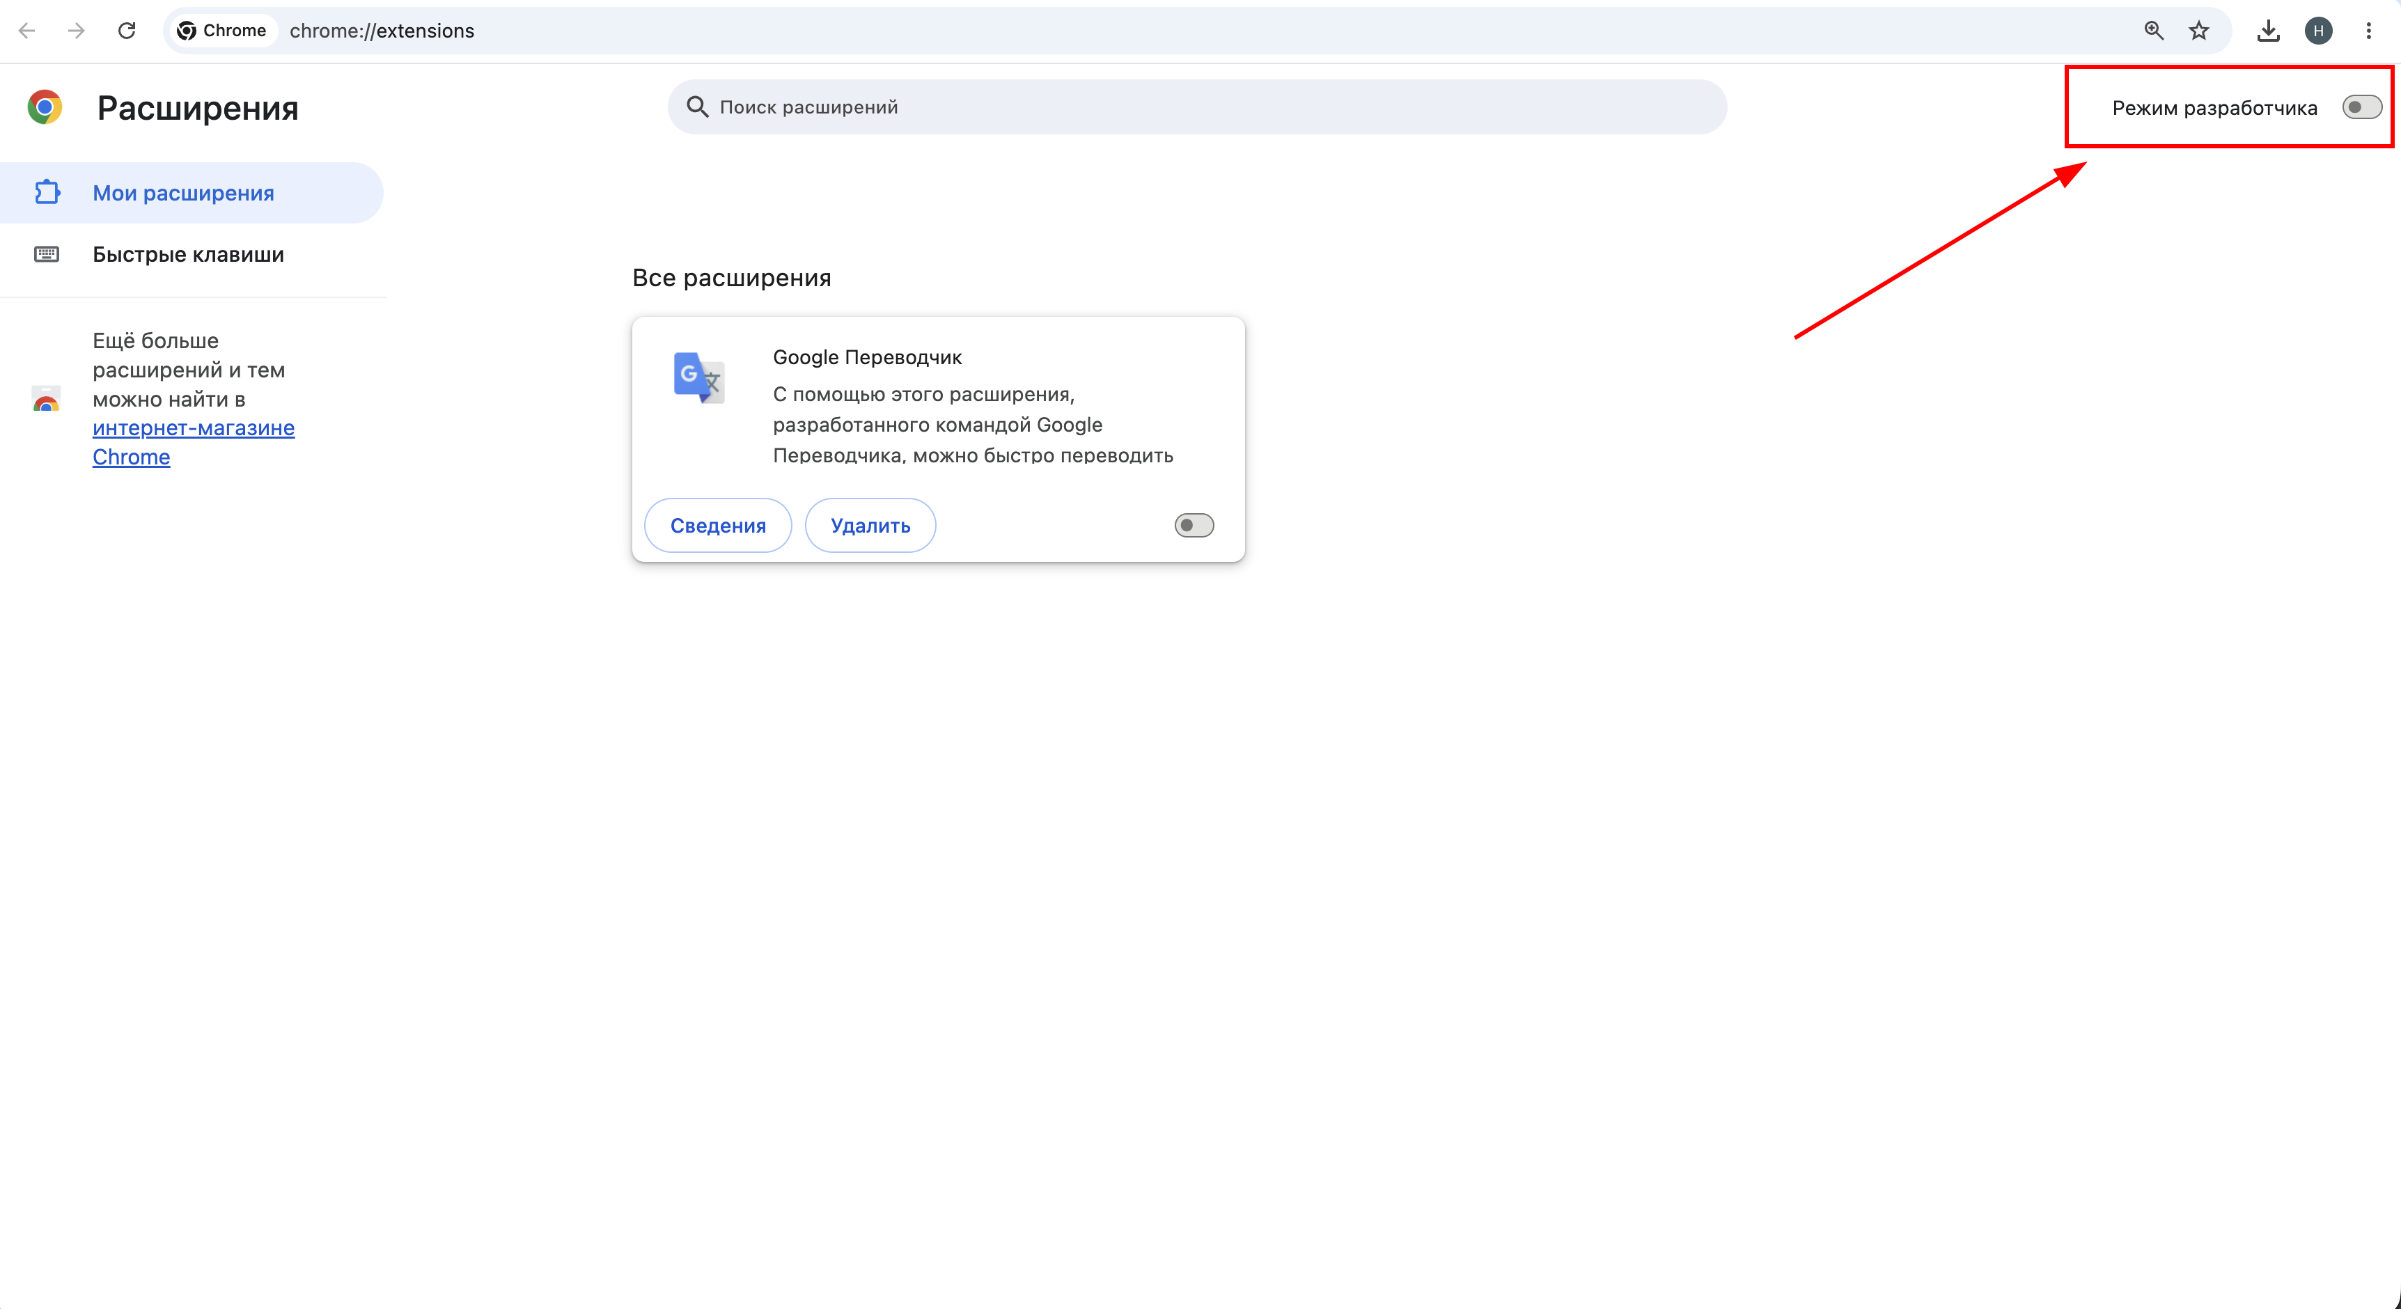Click the Google Переводчик extension name

pos(867,356)
